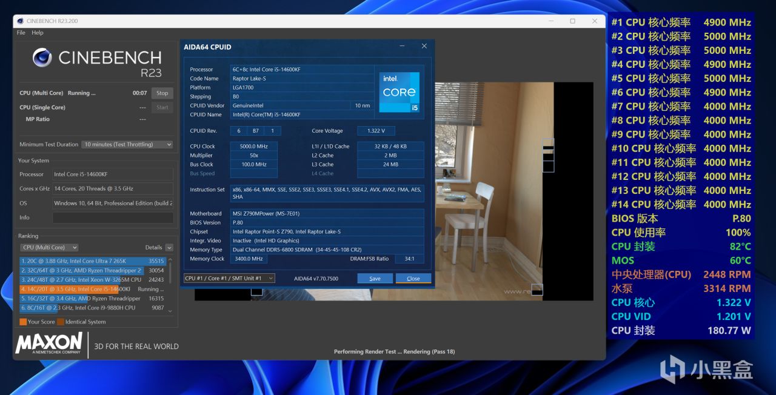The height and width of the screenshot is (395, 776).
Task: Click the Cinebench R23 sphere logo
Action: tap(42, 58)
